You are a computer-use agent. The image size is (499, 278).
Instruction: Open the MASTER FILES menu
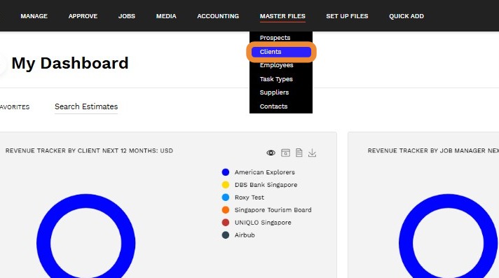[282, 16]
